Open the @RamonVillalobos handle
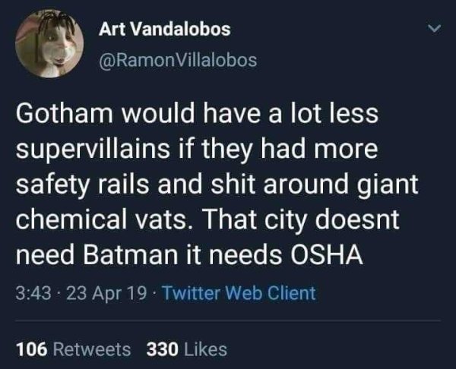This screenshot has height=369, width=456. tap(178, 60)
